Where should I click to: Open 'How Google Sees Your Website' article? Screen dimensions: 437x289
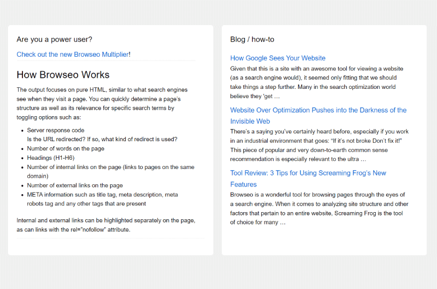277,58
